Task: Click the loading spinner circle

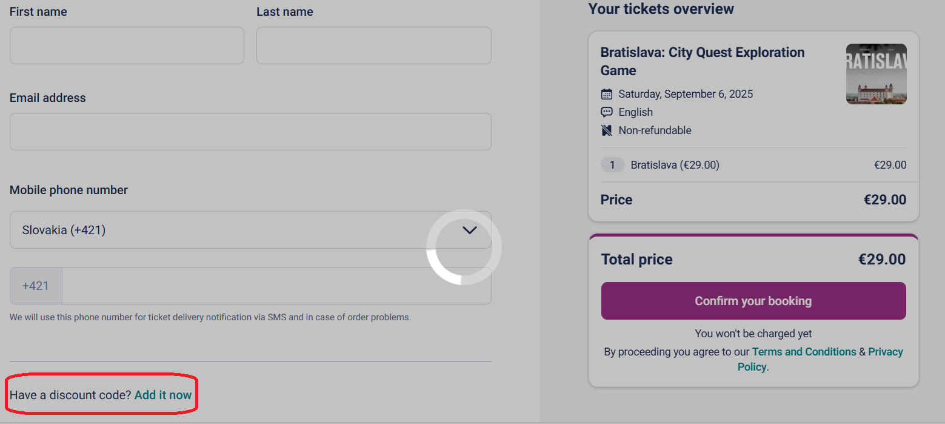Action: [464, 247]
